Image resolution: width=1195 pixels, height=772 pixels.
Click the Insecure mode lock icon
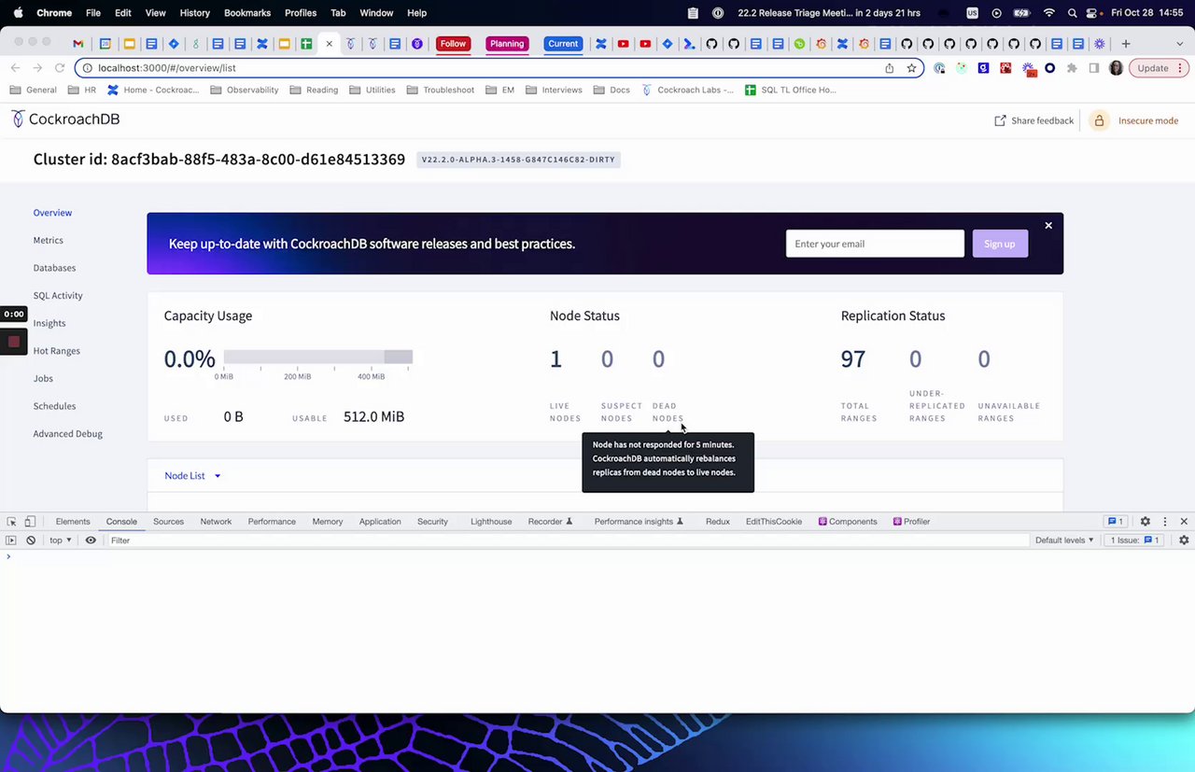(x=1099, y=120)
